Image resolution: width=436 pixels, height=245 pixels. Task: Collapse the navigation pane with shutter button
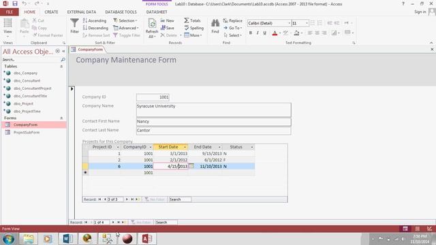pyautogui.click(x=63, y=51)
